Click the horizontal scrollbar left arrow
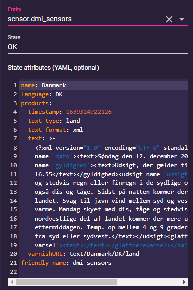Screen dimensions: 193x290 (12, 282)
